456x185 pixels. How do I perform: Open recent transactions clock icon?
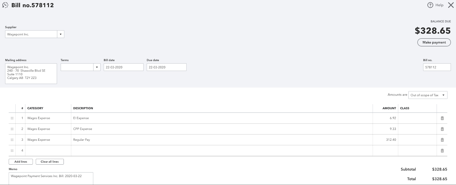5,5
